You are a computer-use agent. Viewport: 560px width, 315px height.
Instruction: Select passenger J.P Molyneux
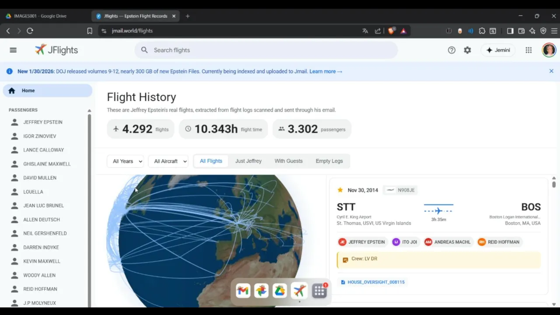pyautogui.click(x=39, y=303)
